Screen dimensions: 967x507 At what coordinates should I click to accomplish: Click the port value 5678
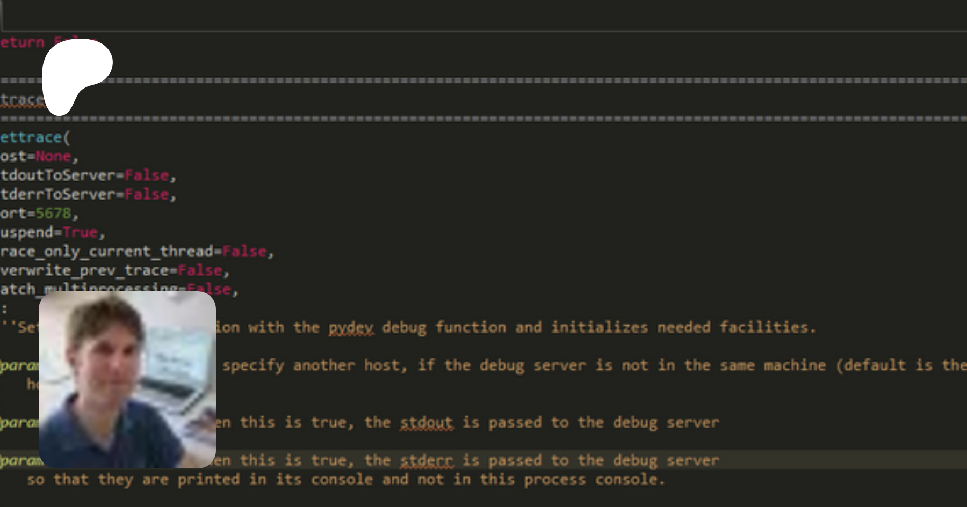click(53, 214)
